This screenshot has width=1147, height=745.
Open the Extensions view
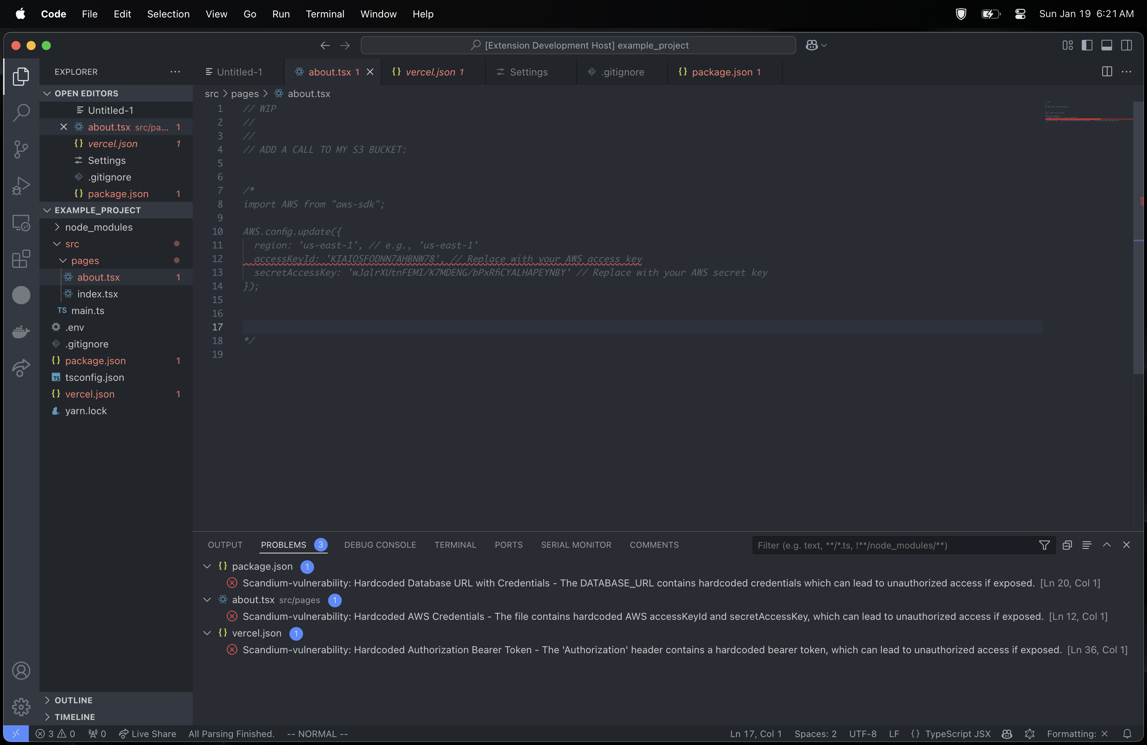click(21, 259)
